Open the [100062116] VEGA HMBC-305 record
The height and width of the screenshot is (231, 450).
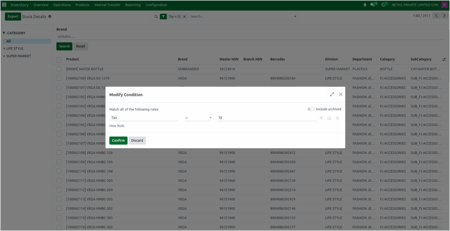coord(89,227)
